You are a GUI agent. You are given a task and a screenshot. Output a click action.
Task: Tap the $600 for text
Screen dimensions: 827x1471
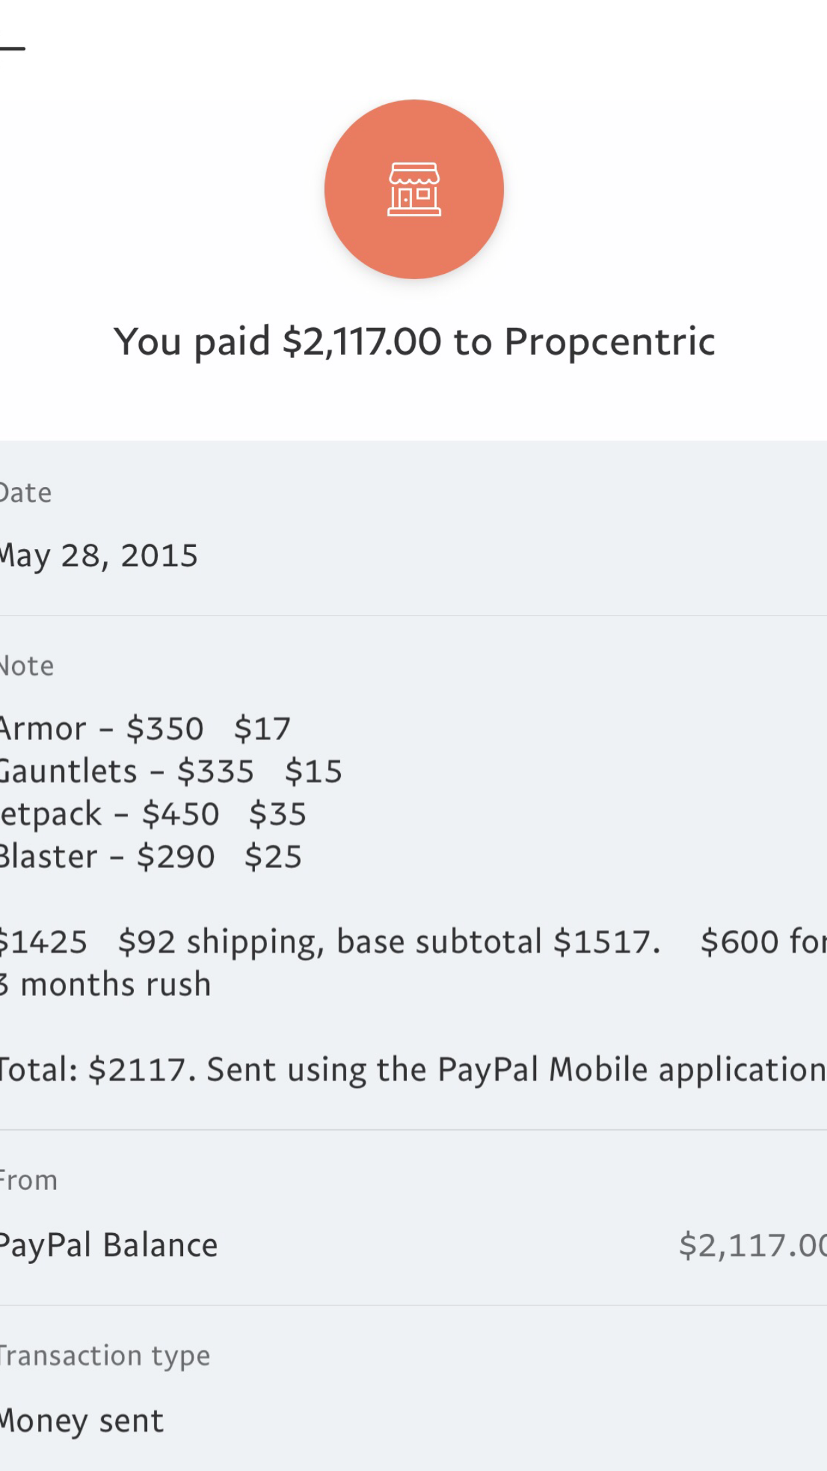point(763,942)
